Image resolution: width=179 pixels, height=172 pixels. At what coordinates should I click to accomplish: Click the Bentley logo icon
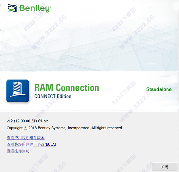coord(12,8)
